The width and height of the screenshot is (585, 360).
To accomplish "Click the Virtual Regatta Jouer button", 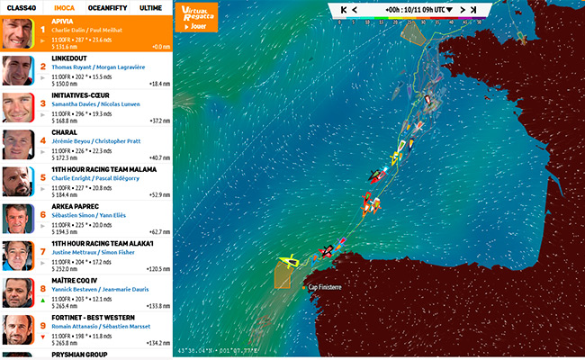I will tap(197, 16).
